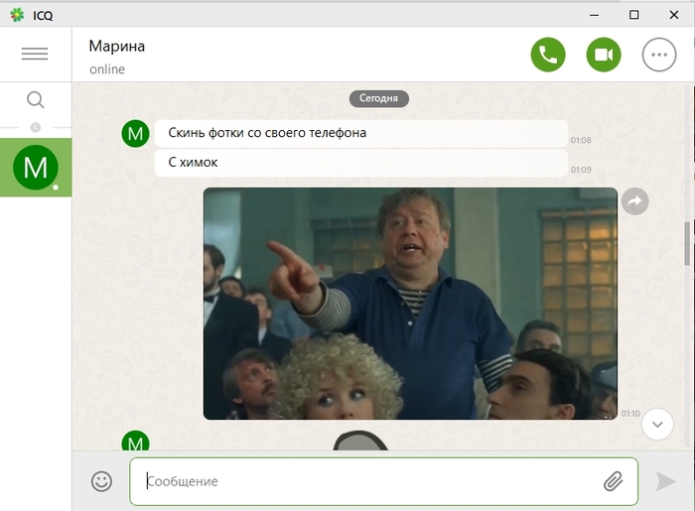Screen dimensions: 695x511
Task: Click Марина's green avatar beside first message
Action: (135, 134)
